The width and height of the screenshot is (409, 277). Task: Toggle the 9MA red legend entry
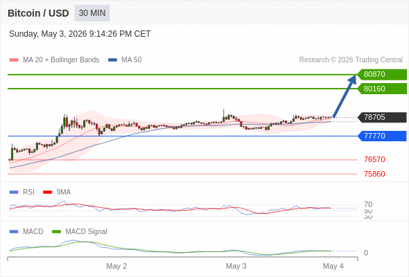coord(57,192)
